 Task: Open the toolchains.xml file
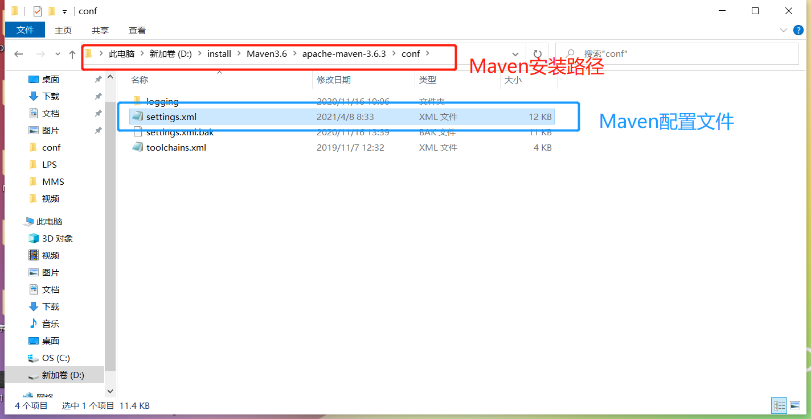[x=175, y=147]
